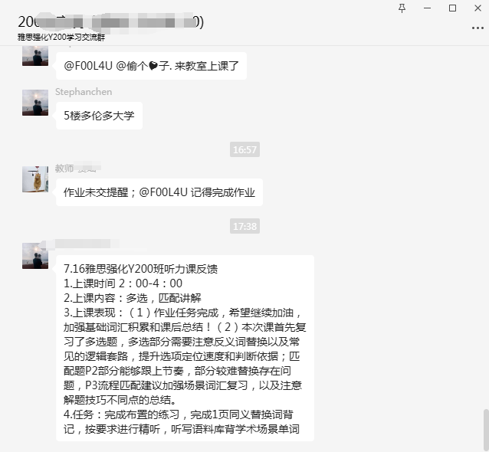Screen dimensions: 489x452
Task: Click the 教师 sender name label
Action: [x=64, y=169]
